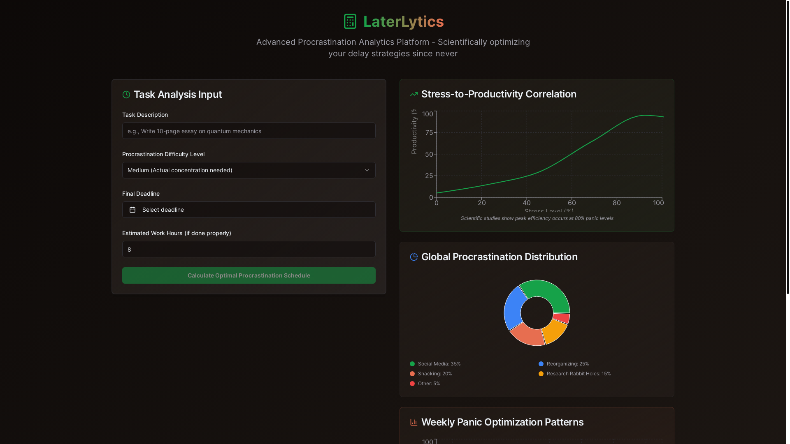The height and width of the screenshot is (444, 790).
Task: Open the Procrastination Difficulty Level dropdown
Action: (x=249, y=170)
